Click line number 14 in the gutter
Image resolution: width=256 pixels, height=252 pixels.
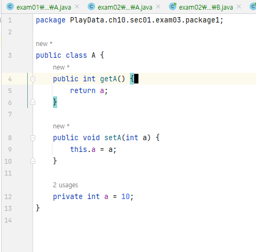tap(8, 220)
